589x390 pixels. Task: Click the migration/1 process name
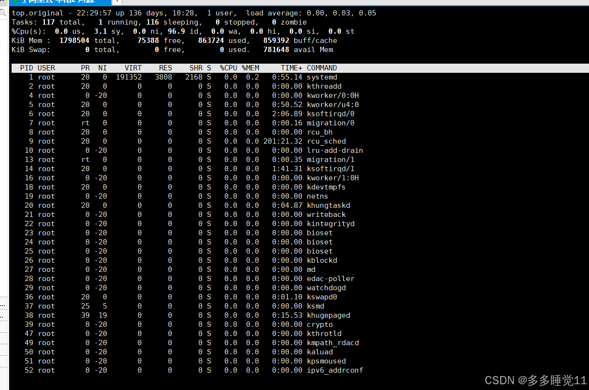(x=330, y=160)
